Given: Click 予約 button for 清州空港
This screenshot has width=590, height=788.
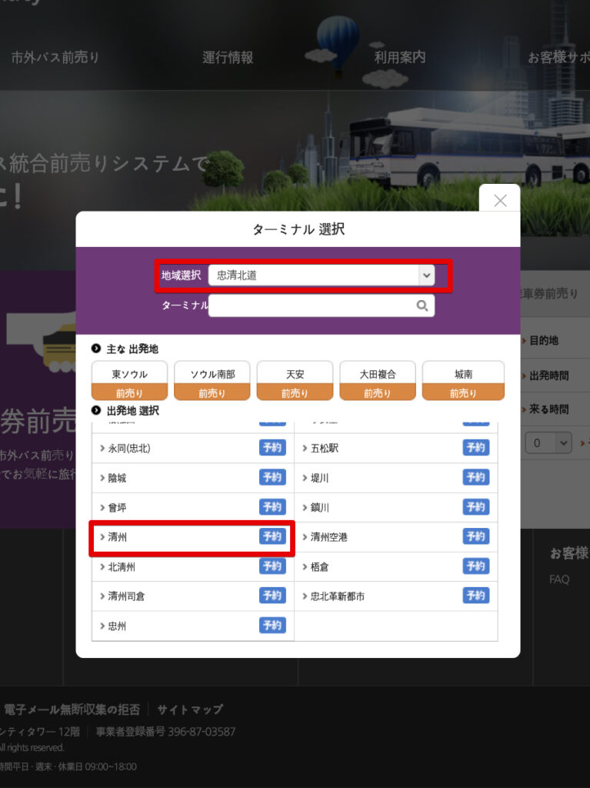Looking at the screenshot, I should click(476, 536).
